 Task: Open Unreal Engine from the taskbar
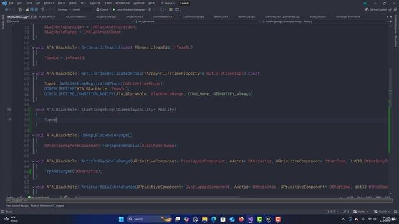[269, 219]
